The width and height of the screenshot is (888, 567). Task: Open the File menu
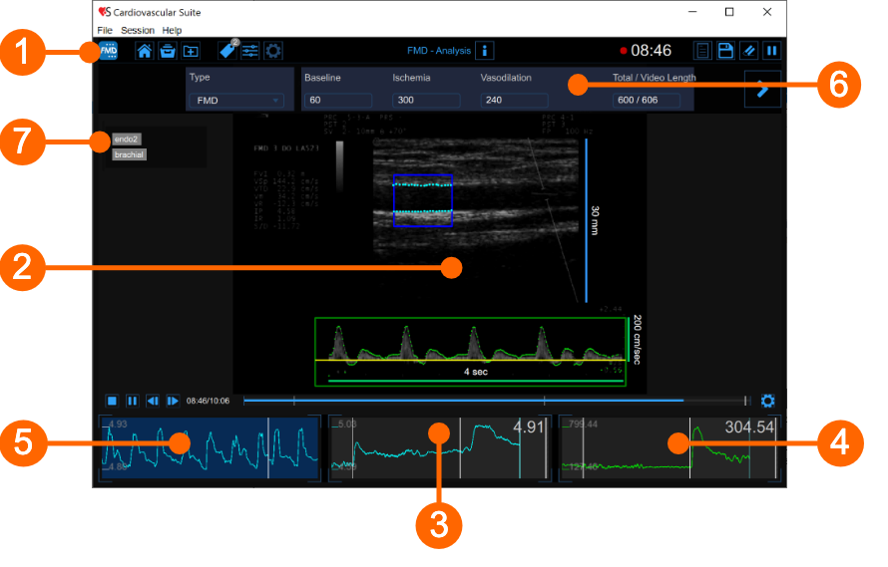click(105, 31)
